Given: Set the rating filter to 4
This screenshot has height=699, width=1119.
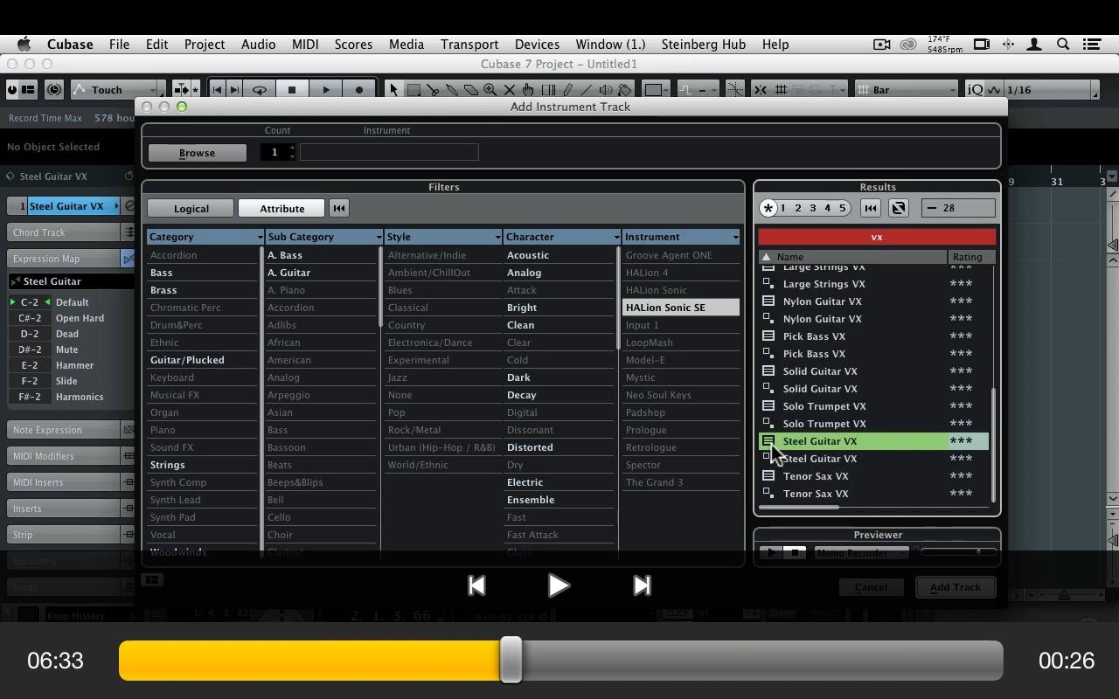Looking at the screenshot, I should click(x=828, y=208).
